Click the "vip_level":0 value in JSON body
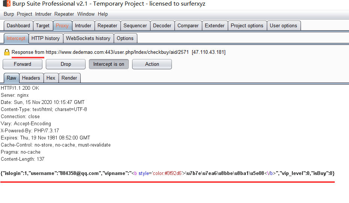The image size is (349, 203). pos(295,173)
